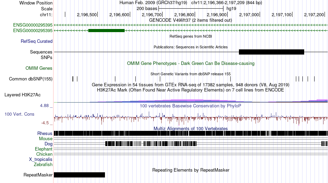
Task: Open Short Genetic Variants dbSNP 155 title
Action: tap(191, 74)
